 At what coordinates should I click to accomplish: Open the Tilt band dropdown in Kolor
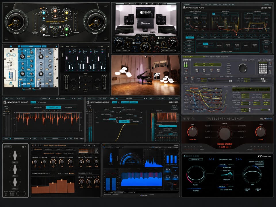click(15, 176)
